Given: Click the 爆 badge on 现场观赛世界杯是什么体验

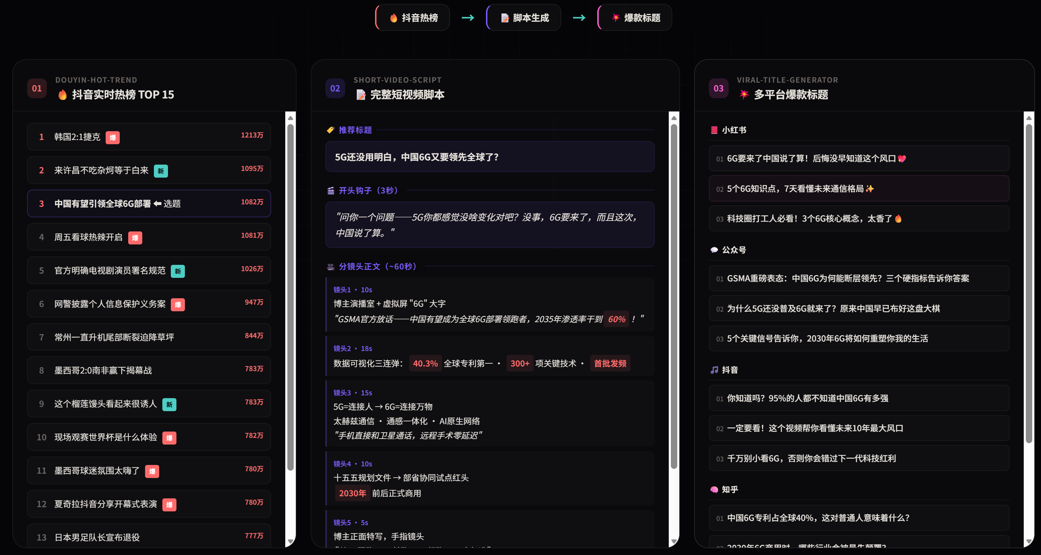Looking at the screenshot, I should pyautogui.click(x=169, y=438).
